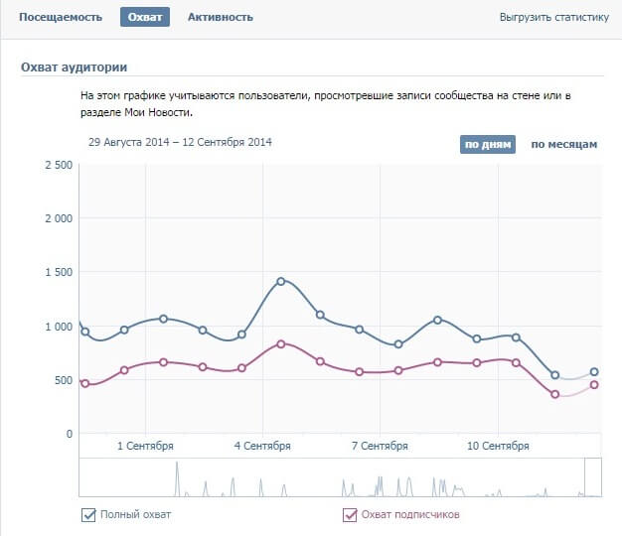Viewport: 622px width, 536px height.
Task: Switch to the Охват tab
Action: tap(145, 17)
